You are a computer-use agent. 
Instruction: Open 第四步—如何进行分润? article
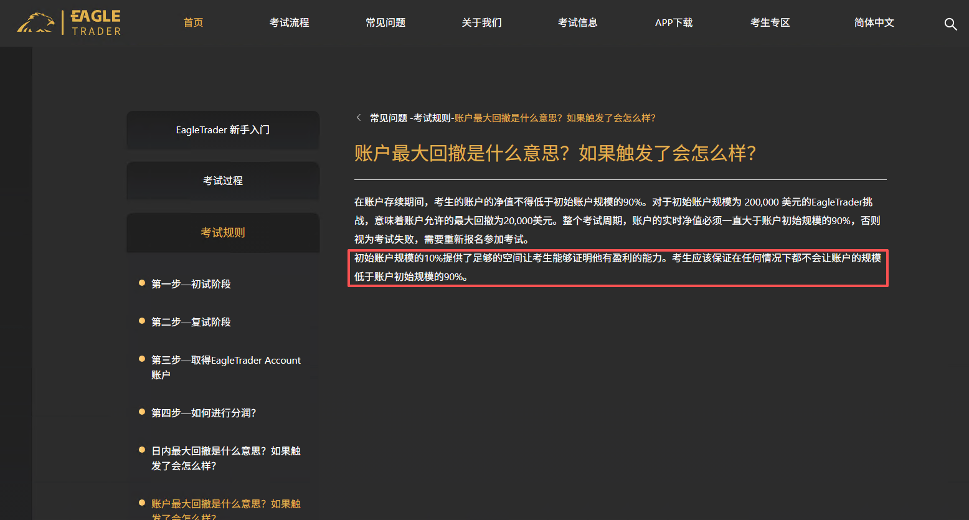click(x=204, y=413)
